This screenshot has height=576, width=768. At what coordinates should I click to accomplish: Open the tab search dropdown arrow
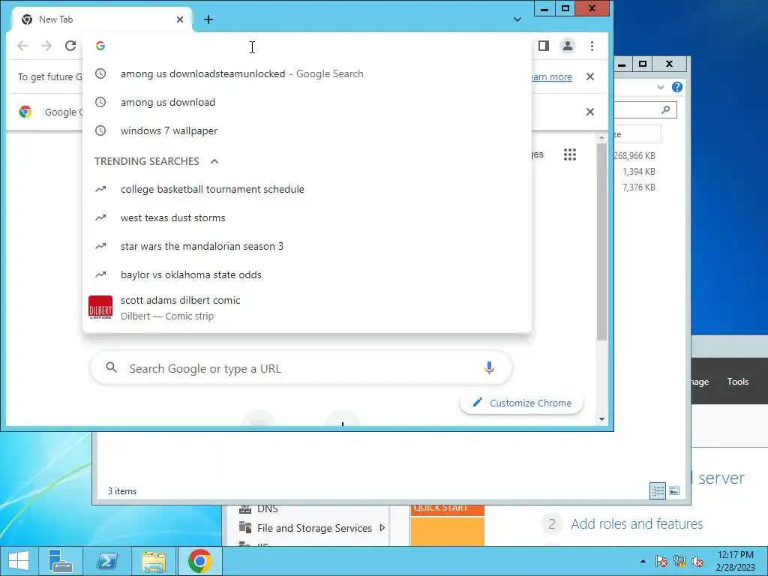tap(517, 19)
